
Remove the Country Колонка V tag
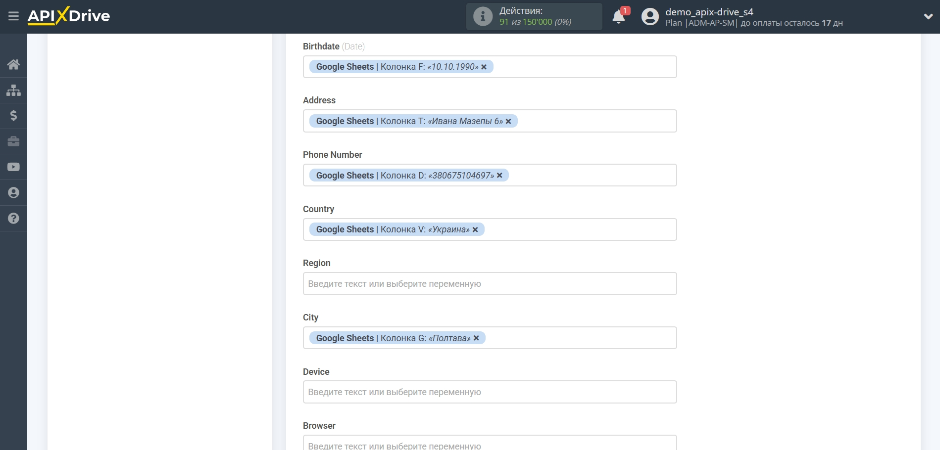(x=475, y=230)
